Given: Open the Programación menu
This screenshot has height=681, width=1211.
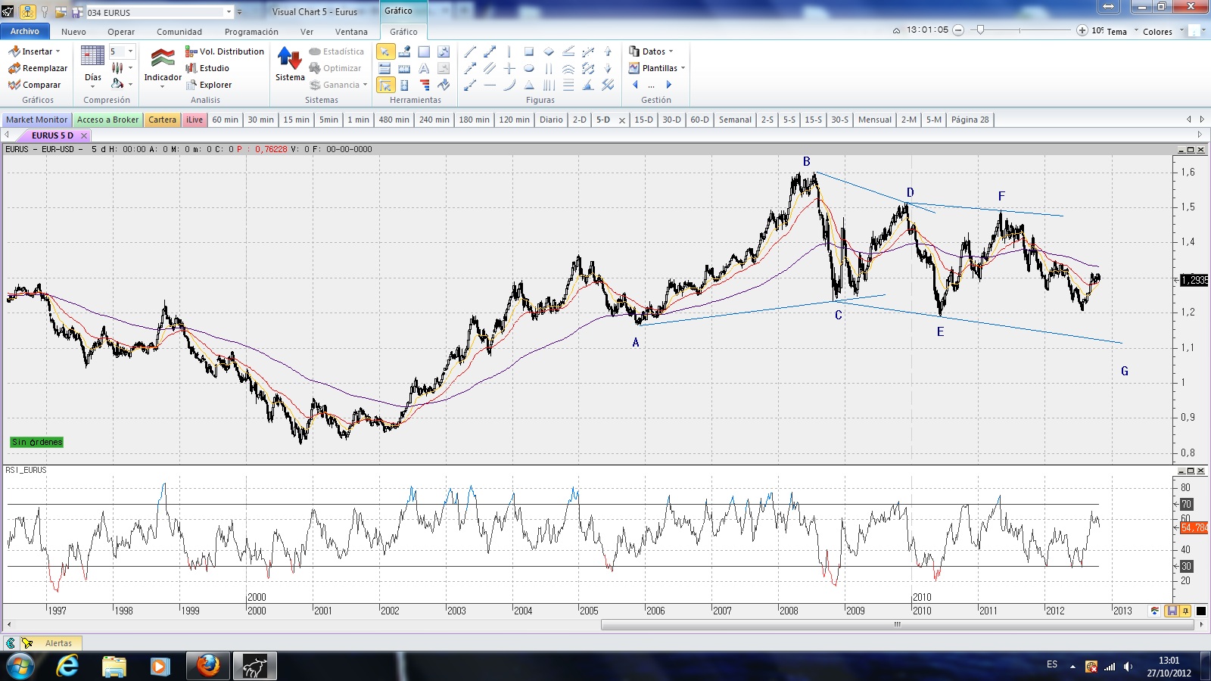Looking at the screenshot, I should [x=251, y=32].
